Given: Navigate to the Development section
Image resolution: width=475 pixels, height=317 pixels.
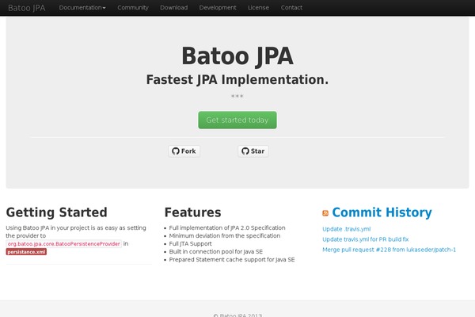Looking at the screenshot, I should (x=218, y=8).
